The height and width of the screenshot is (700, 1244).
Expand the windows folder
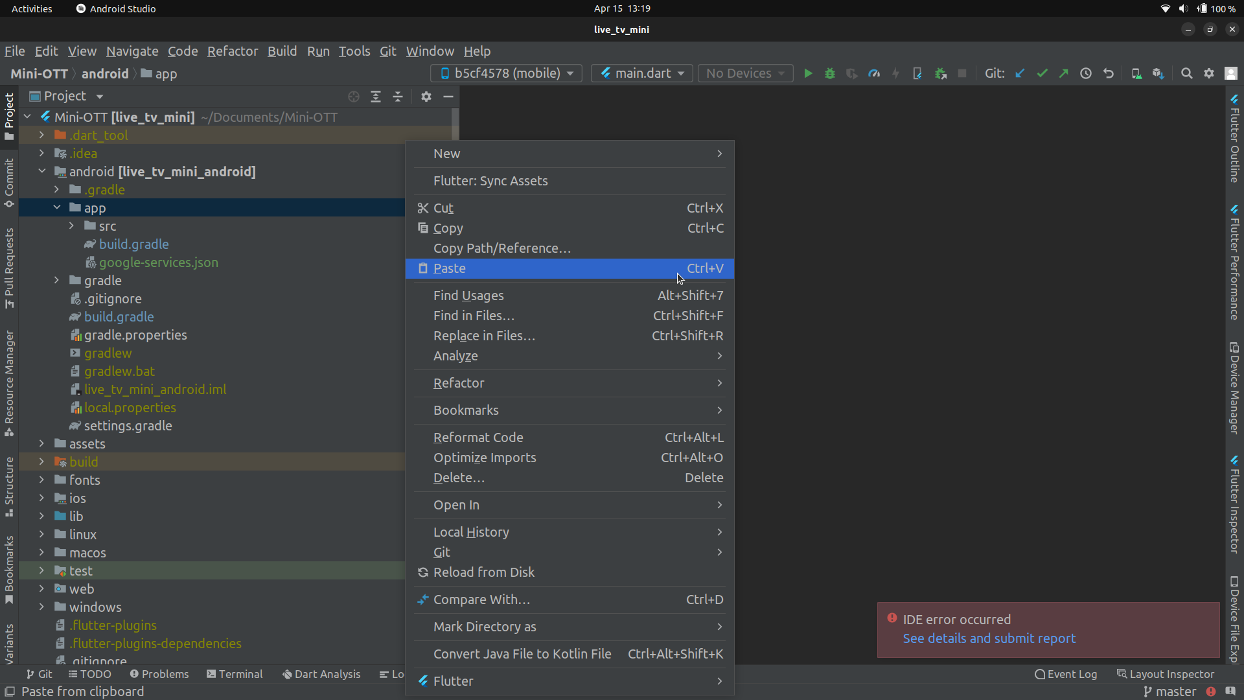click(x=41, y=607)
